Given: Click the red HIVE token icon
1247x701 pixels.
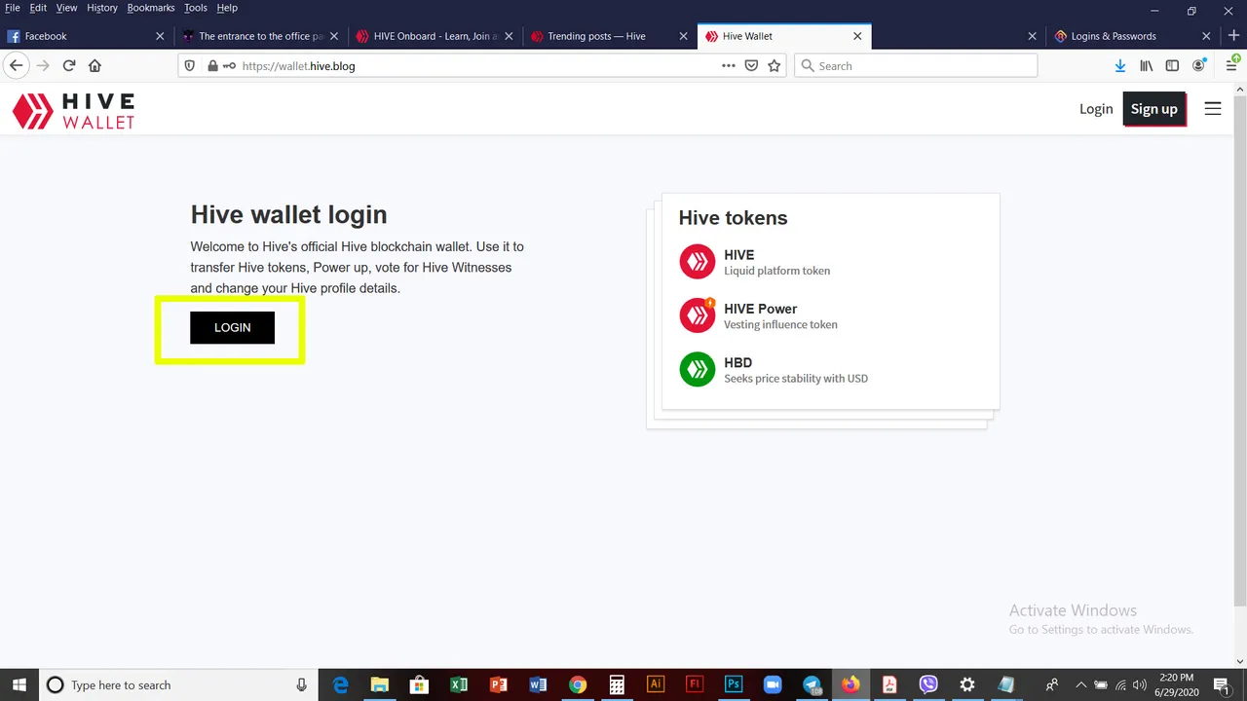Looking at the screenshot, I should point(698,262).
